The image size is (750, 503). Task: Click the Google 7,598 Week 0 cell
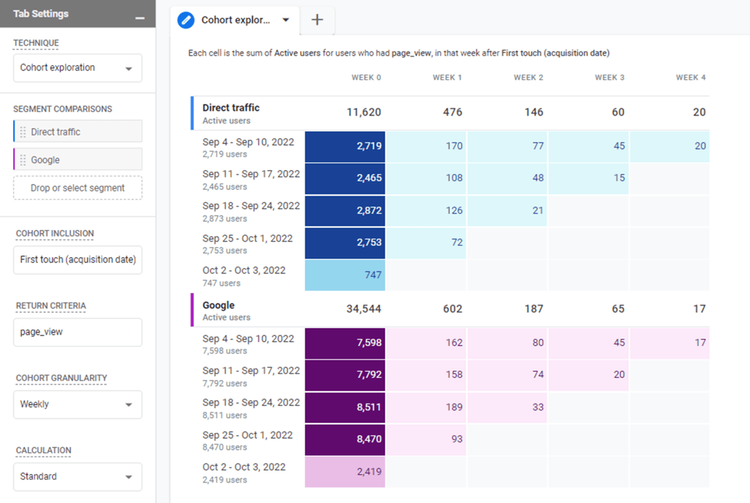(345, 343)
